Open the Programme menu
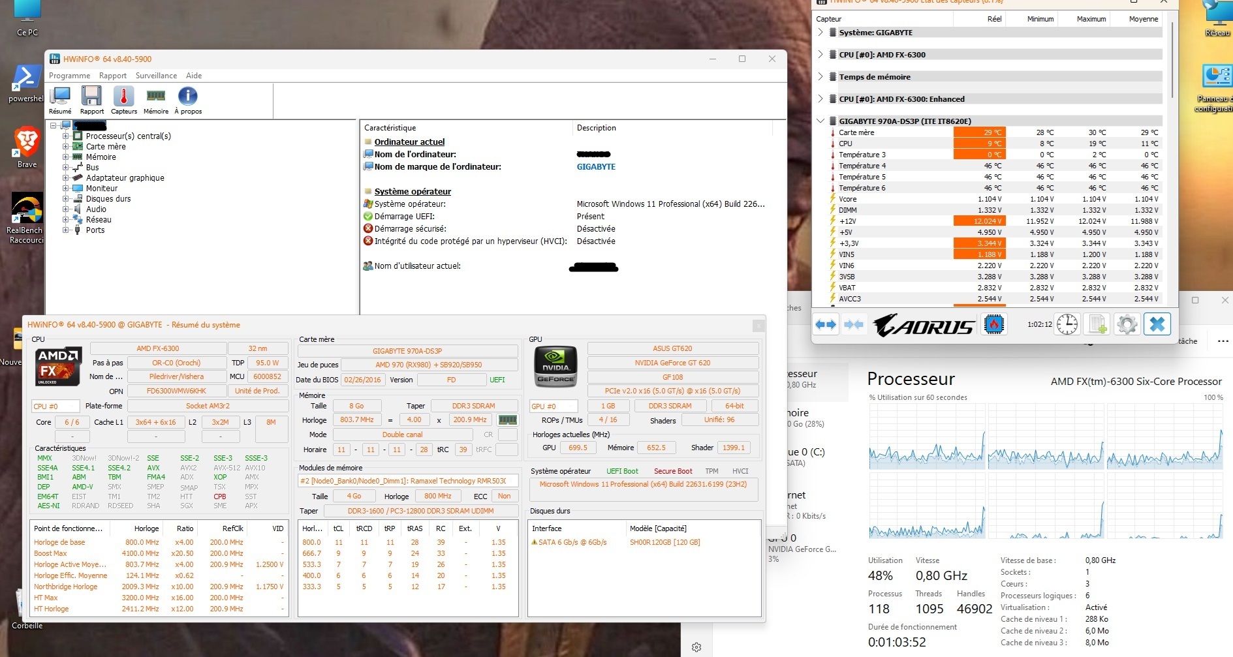The width and height of the screenshot is (1233, 657). coord(70,76)
